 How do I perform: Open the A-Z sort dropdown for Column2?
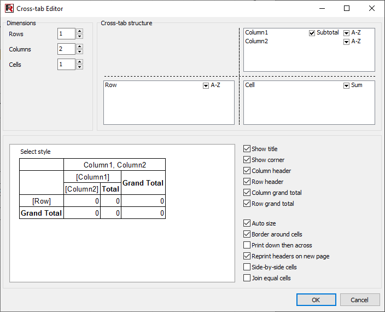coord(346,42)
